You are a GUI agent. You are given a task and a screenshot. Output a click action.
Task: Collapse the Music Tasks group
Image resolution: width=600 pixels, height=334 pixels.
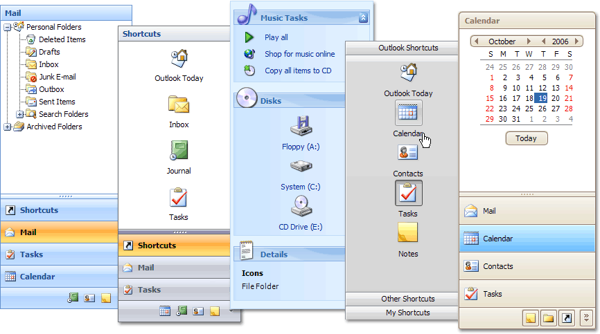pyautogui.click(x=363, y=17)
